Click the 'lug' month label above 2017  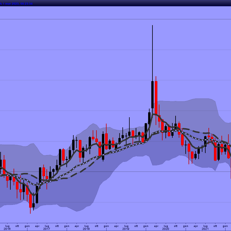[47, 226]
